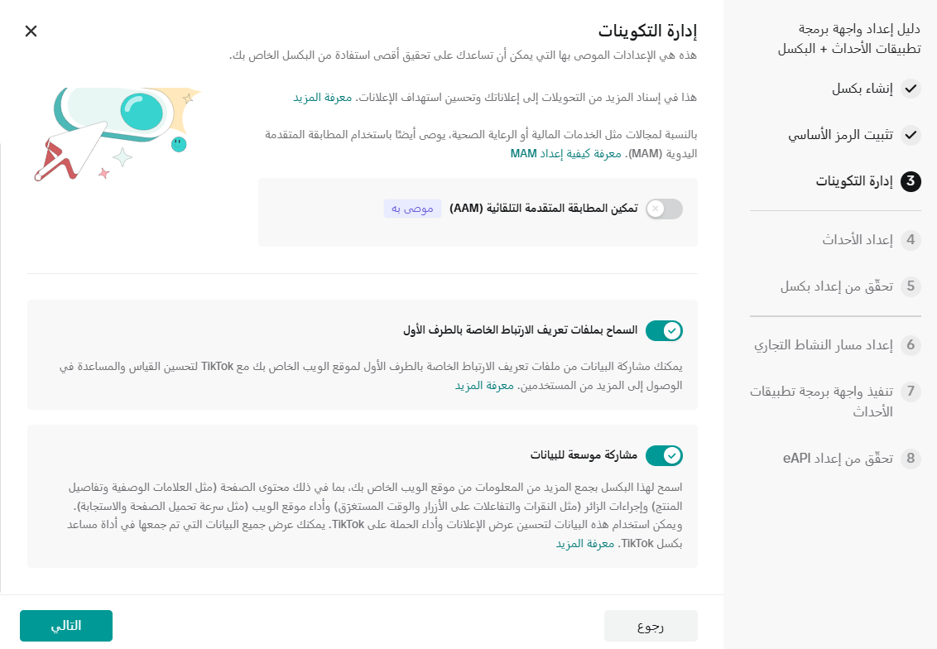This screenshot has height=649, width=937.
Task: Click the step 8 circle for تحقّق من إعداد eAPI
Action: [910, 459]
